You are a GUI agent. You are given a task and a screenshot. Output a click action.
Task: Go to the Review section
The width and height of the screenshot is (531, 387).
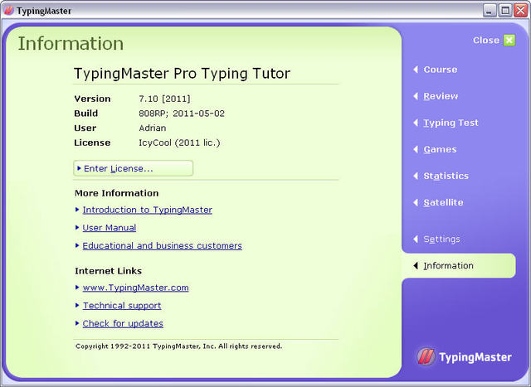pos(441,96)
